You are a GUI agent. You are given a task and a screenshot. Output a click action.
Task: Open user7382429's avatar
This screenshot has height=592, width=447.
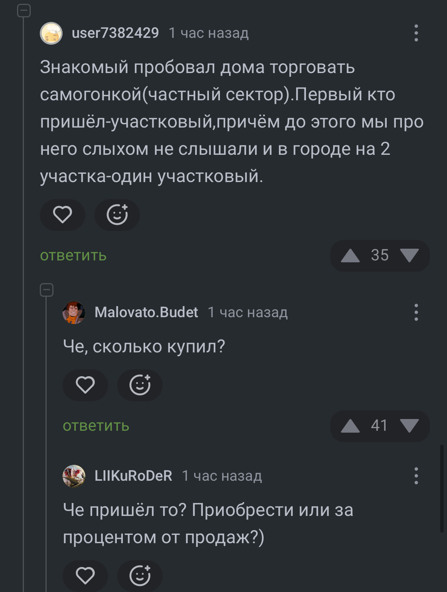point(51,33)
